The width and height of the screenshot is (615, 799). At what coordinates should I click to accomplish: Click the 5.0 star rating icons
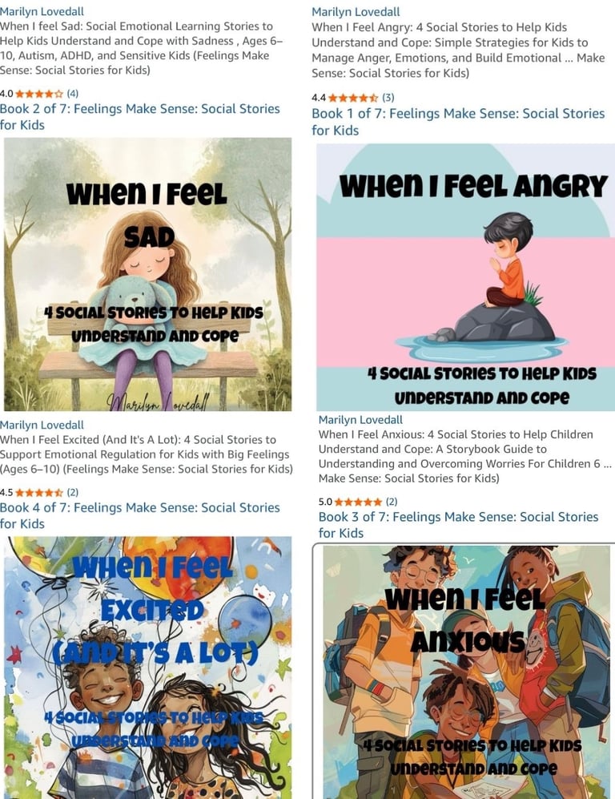pyautogui.click(x=359, y=502)
